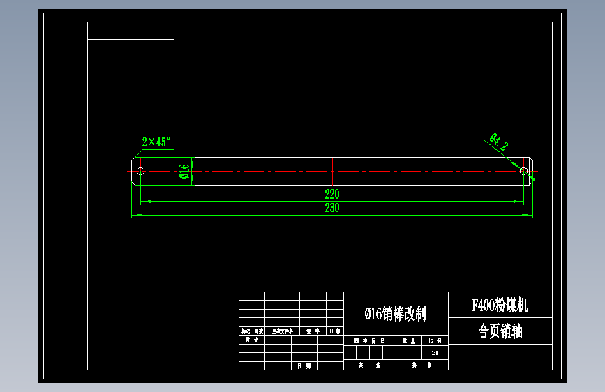Click the '设计' cell in the title block
Viewport: 605px width, 392px height.
point(252,340)
